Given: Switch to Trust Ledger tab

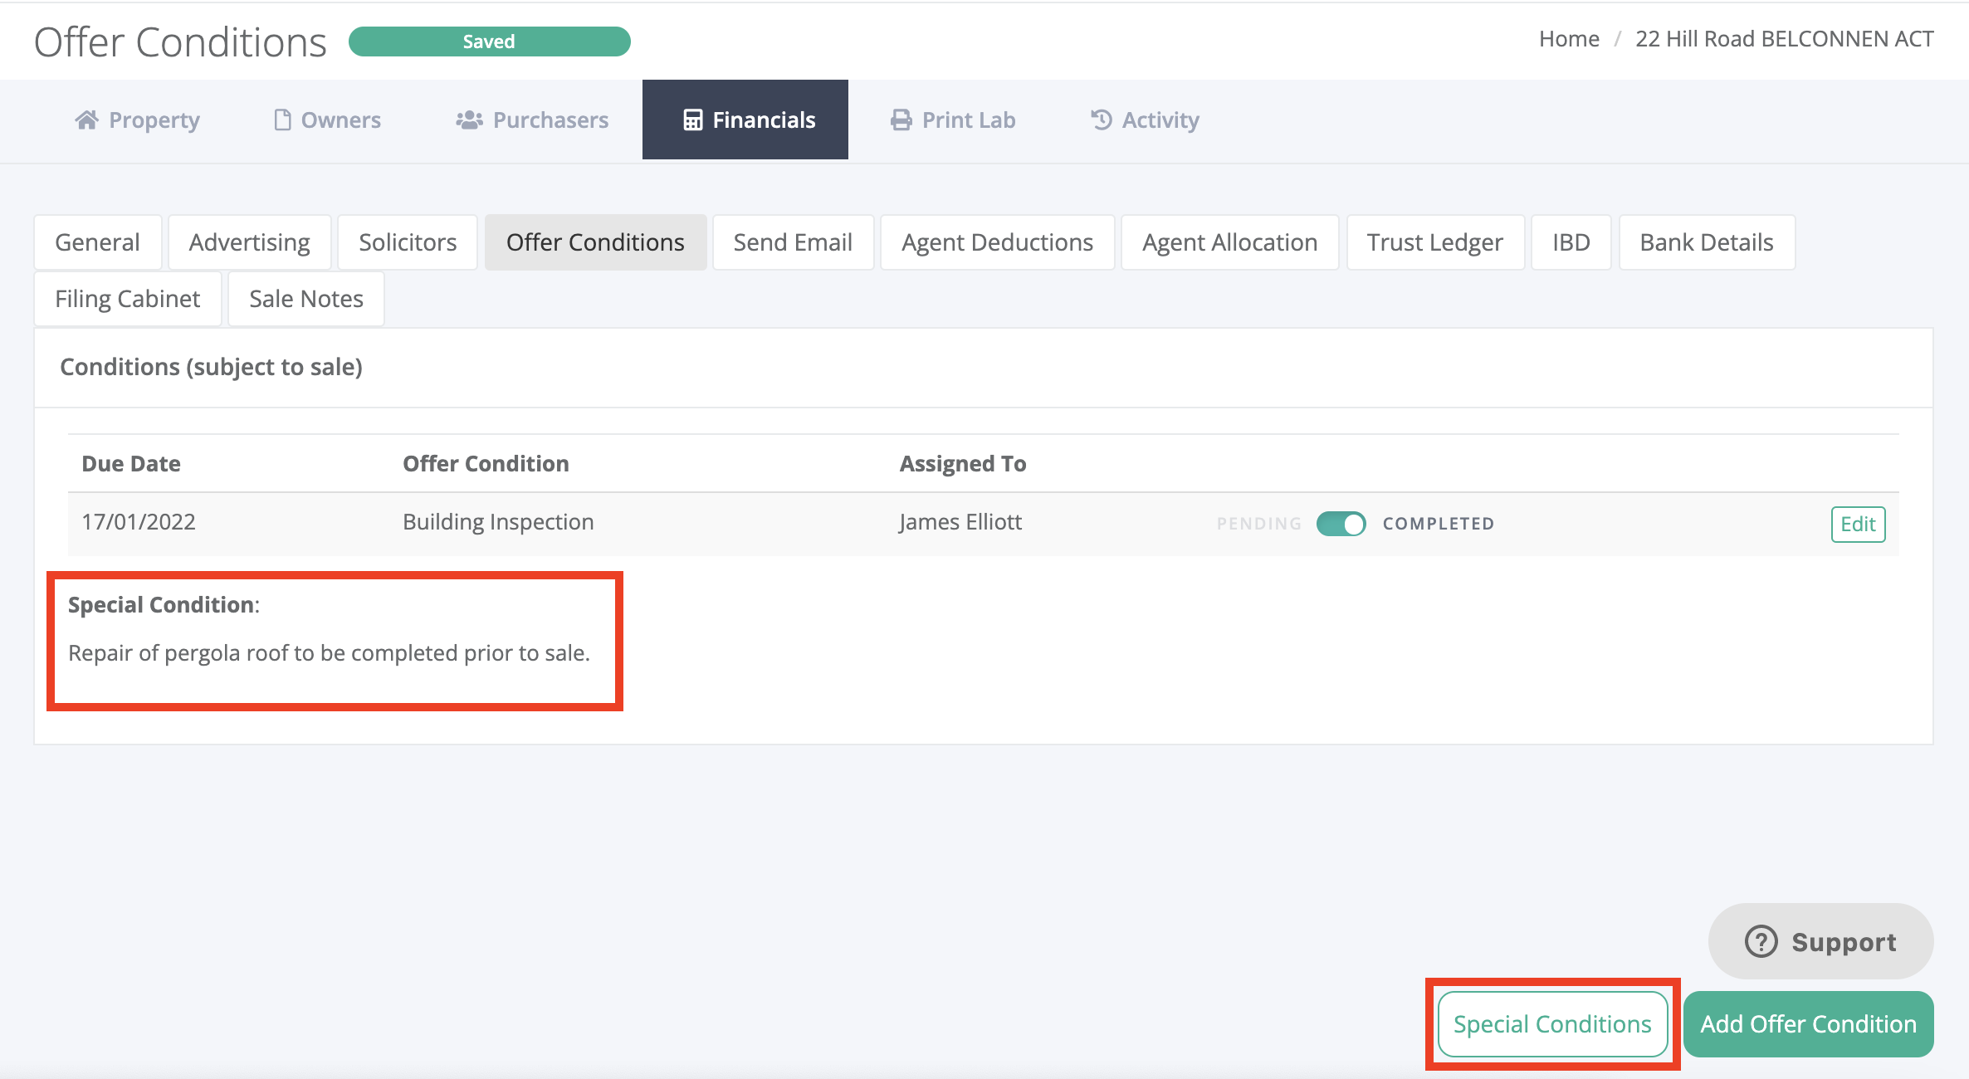Looking at the screenshot, I should pos(1434,242).
